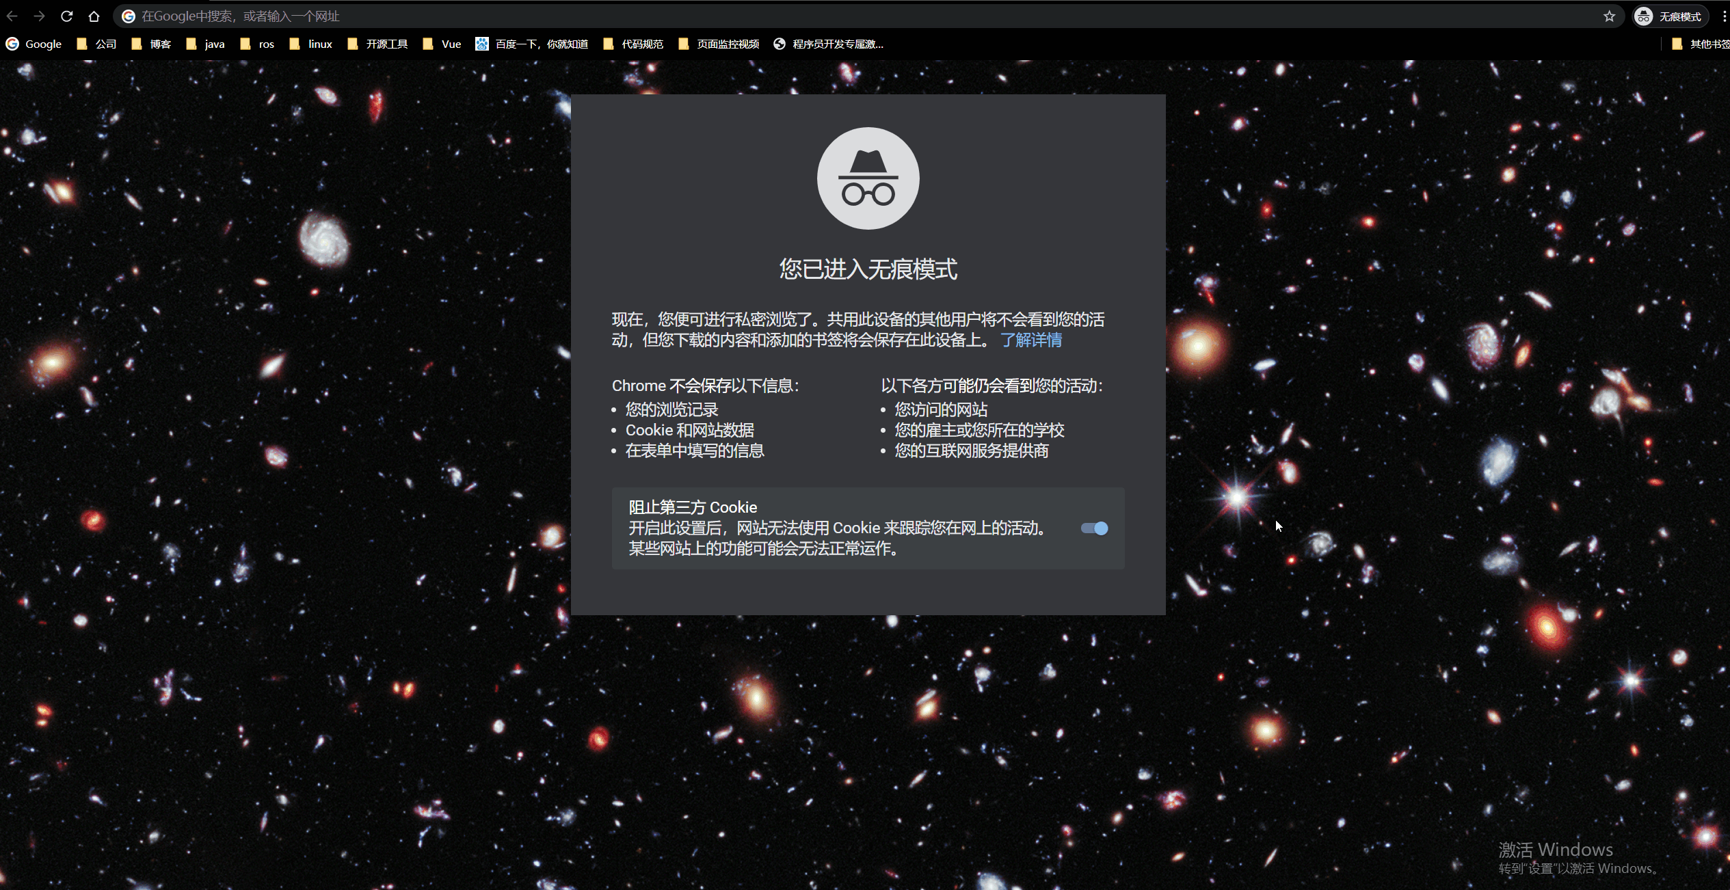
Task: Open the Vue bookmarks folder
Action: [442, 44]
